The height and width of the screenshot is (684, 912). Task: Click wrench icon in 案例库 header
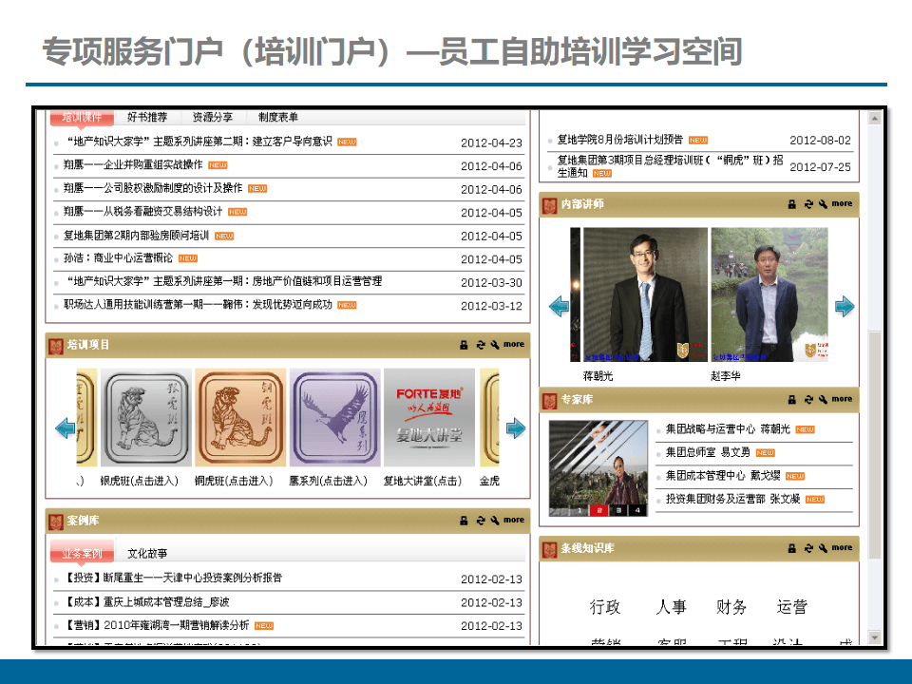coord(495,521)
